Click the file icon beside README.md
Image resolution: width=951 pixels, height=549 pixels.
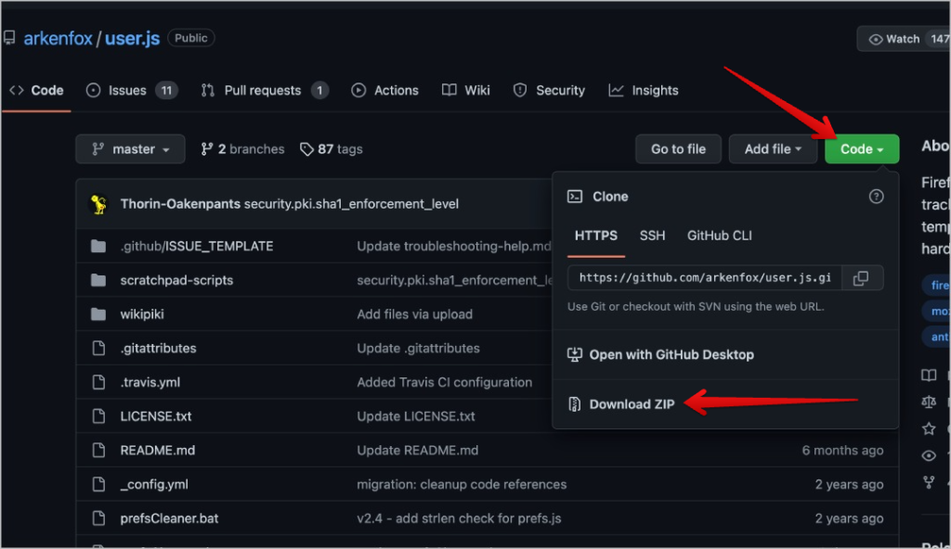(x=98, y=450)
